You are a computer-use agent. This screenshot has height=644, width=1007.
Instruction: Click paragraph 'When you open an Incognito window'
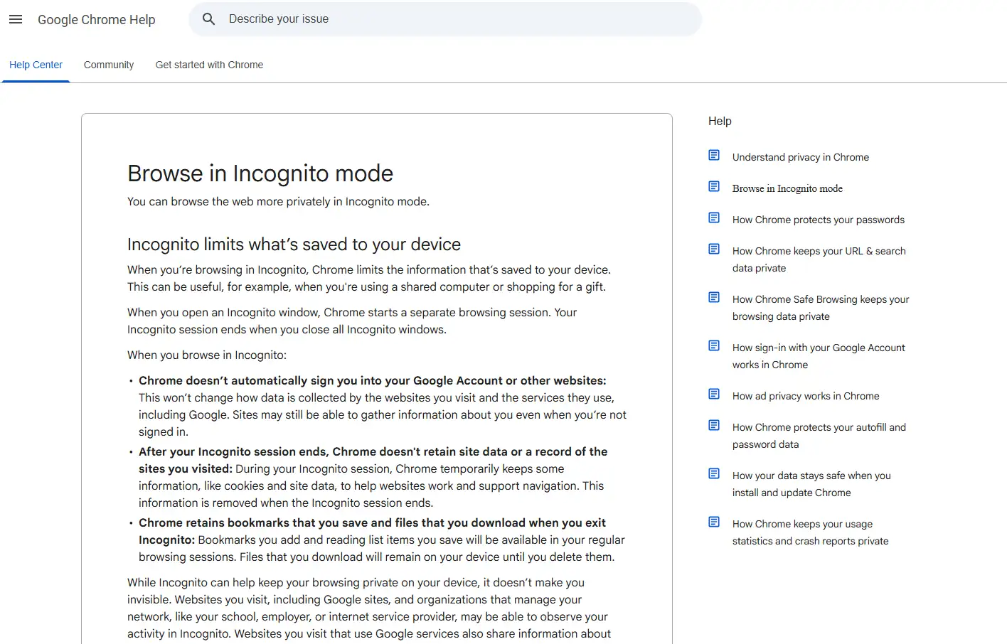pyautogui.click(x=352, y=321)
